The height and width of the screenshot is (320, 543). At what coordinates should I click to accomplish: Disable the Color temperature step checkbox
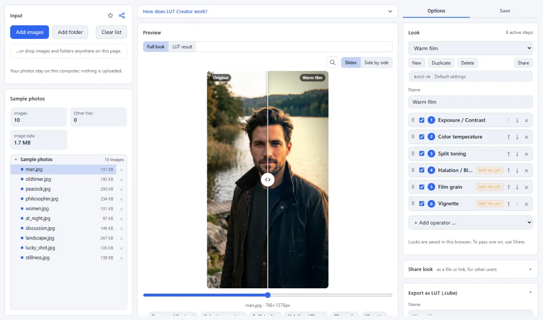422,137
